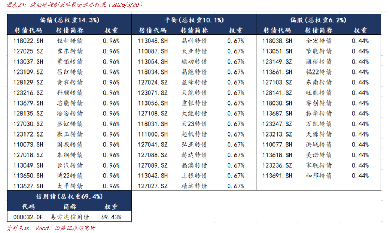Click the 信用债(总权重69.4%) header
Viewport: 389px width, 233px height.
pyautogui.click(x=69, y=196)
